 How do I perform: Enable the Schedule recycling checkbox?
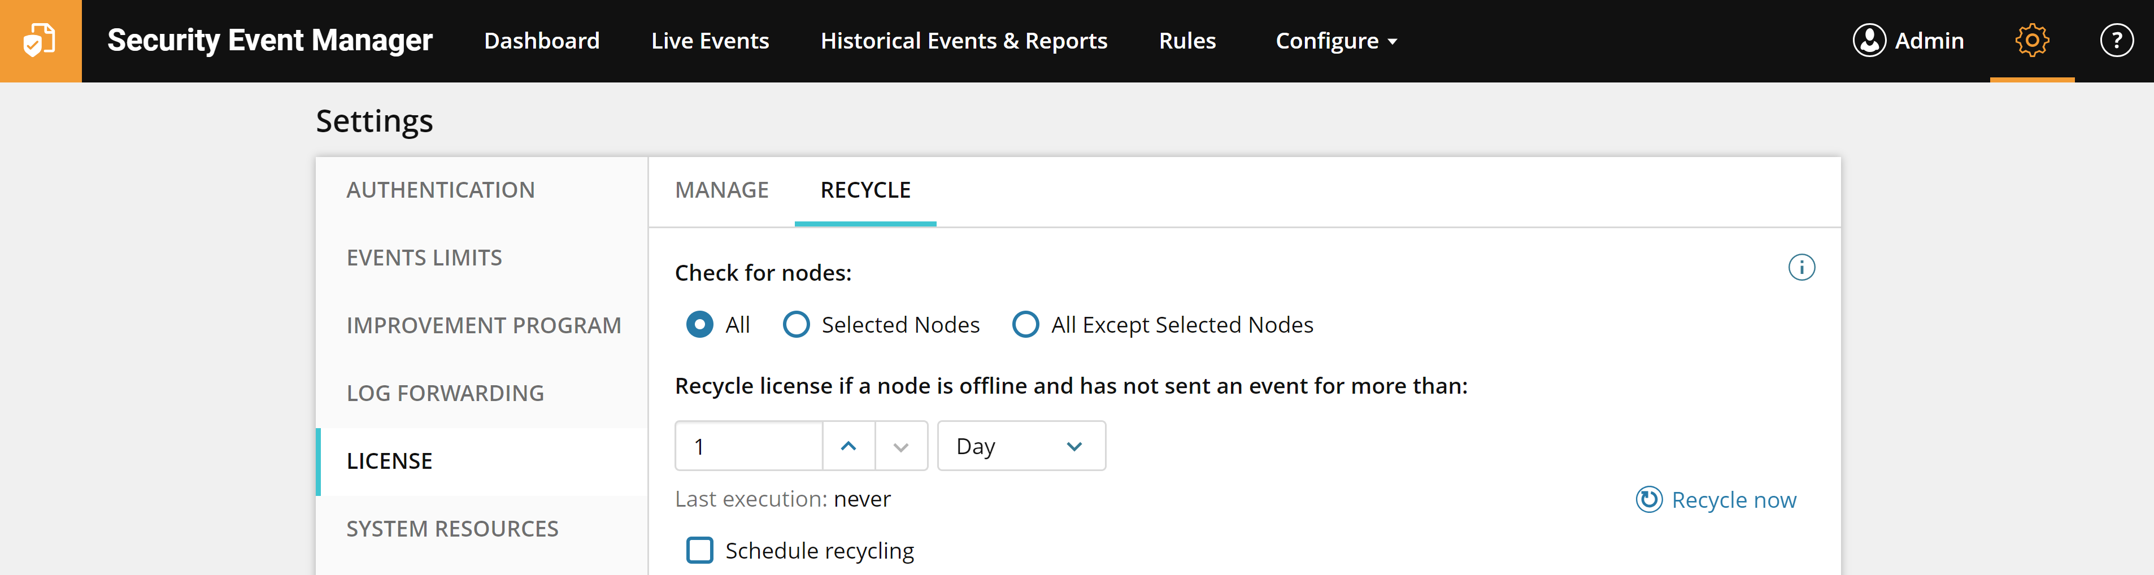(700, 550)
